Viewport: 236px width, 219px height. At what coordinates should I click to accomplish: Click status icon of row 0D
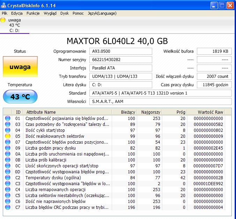[x=8, y=172]
